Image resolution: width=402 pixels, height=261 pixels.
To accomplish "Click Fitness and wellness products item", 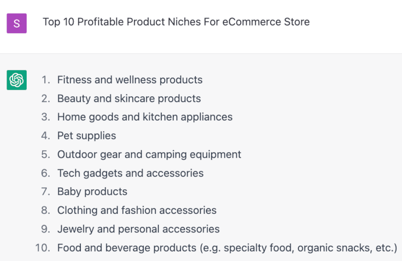I will (130, 80).
